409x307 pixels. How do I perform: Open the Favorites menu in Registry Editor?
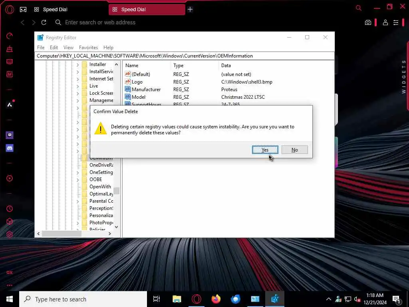point(88,48)
